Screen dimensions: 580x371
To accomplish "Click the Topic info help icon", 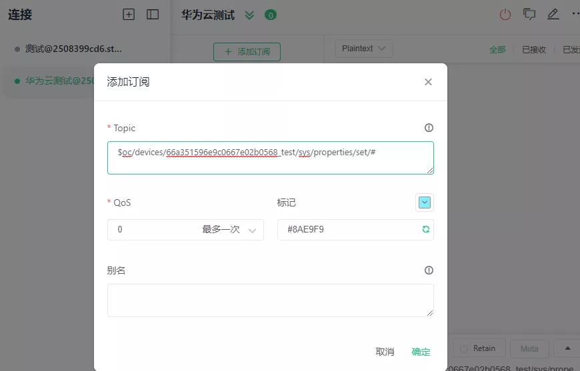I will coord(429,128).
